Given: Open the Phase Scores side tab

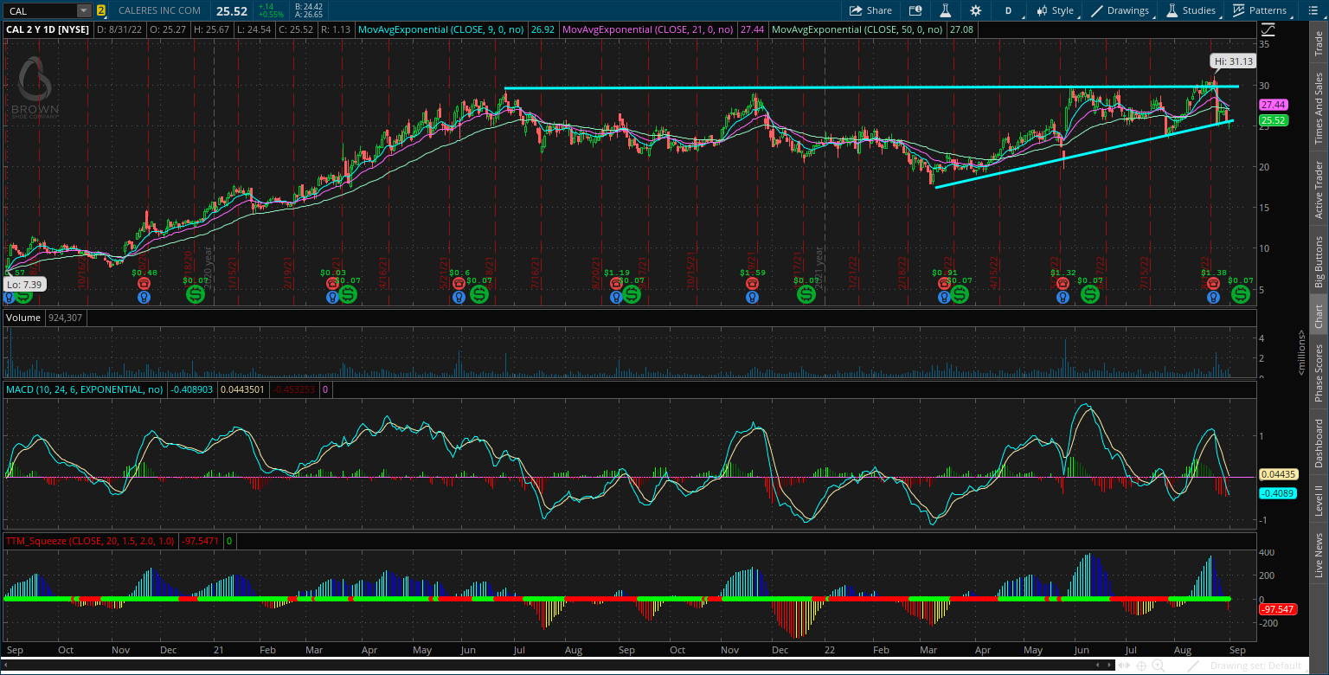Looking at the screenshot, I should click(x=1319, y=372).
